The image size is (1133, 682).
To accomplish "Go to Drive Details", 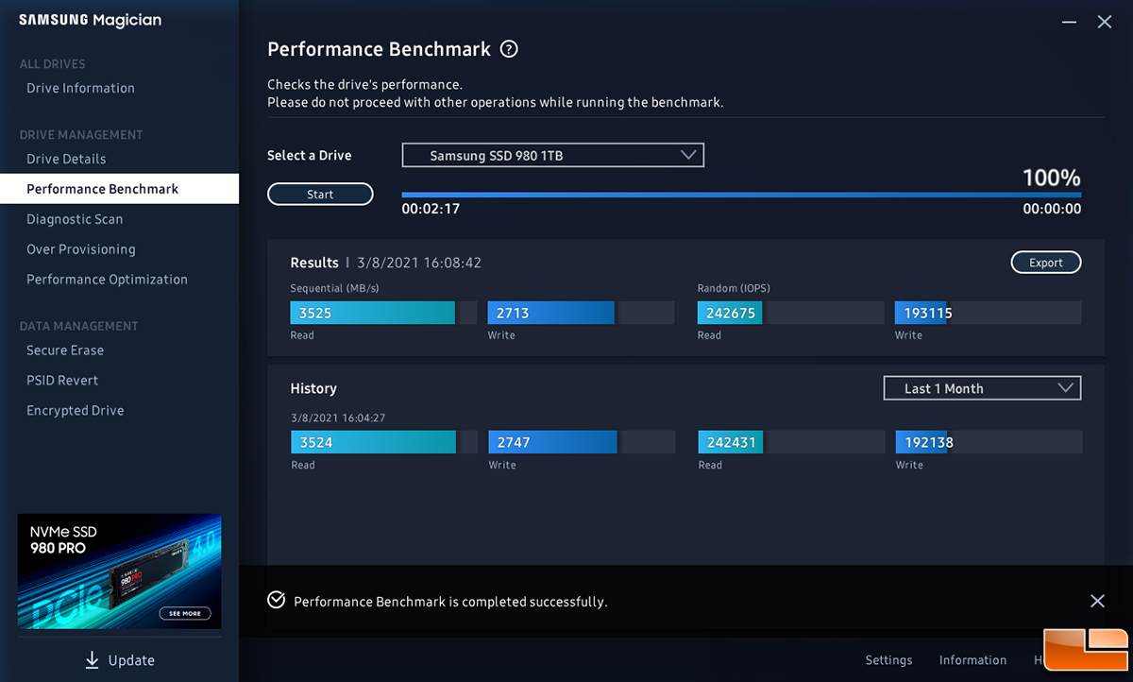I will (x=66, y=159).
